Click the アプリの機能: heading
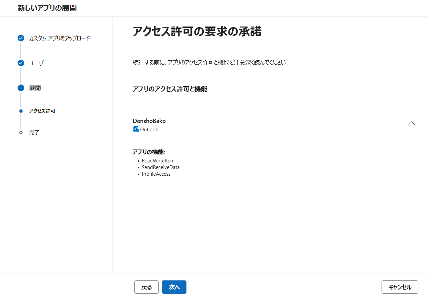This screenshot has width=427, height=295. point(149,152)
